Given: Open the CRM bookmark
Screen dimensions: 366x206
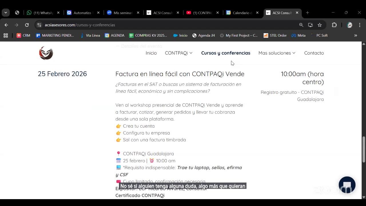Looking at the screenshot, I should point(23,35).
